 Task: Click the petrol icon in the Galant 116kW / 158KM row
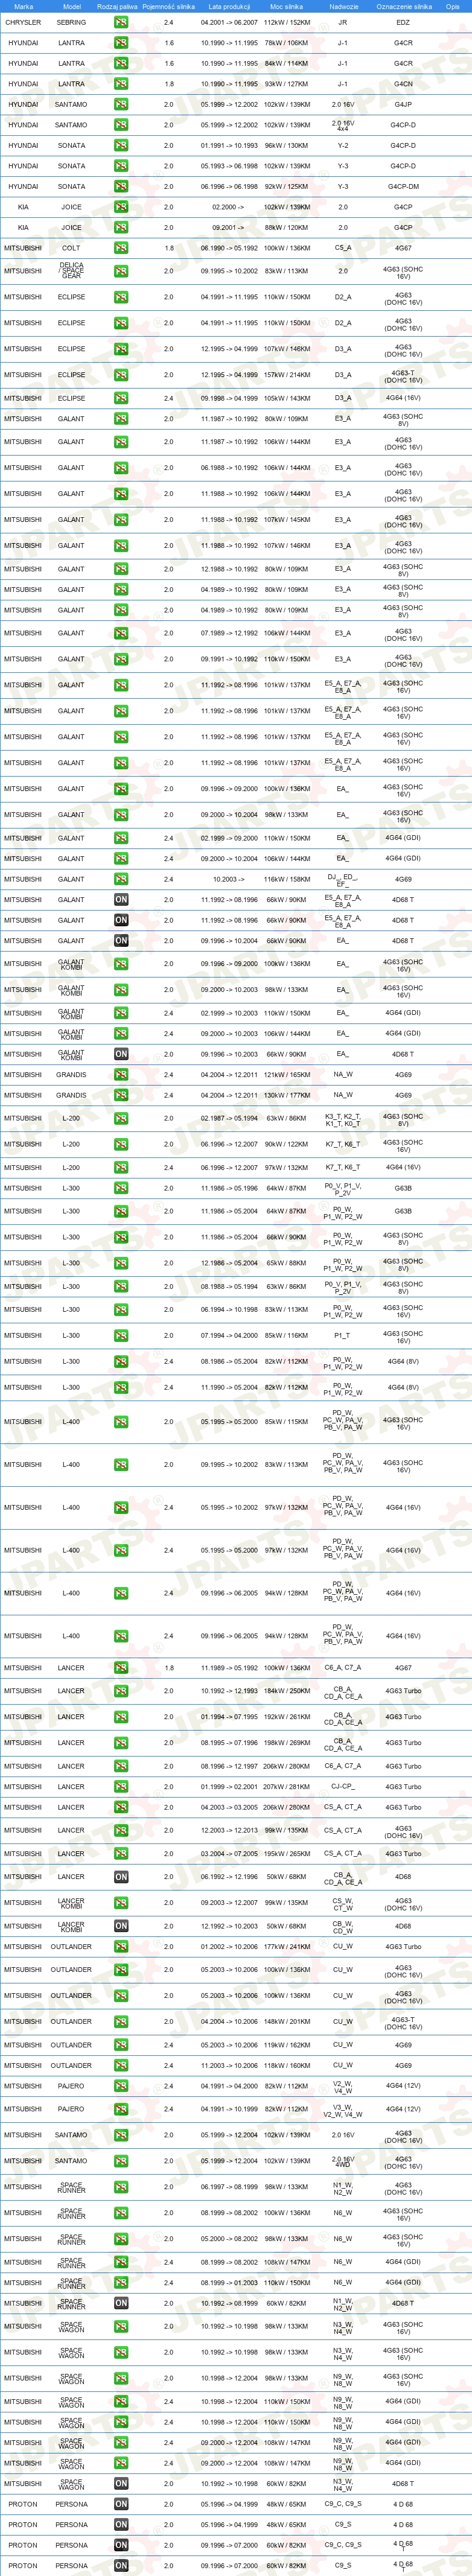click(x=120, y=879)
